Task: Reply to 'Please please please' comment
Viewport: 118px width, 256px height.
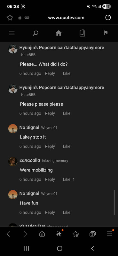Action: 50,113
